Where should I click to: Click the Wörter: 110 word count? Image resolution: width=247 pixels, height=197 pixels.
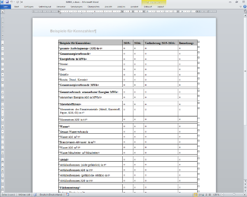coord(24,195)
